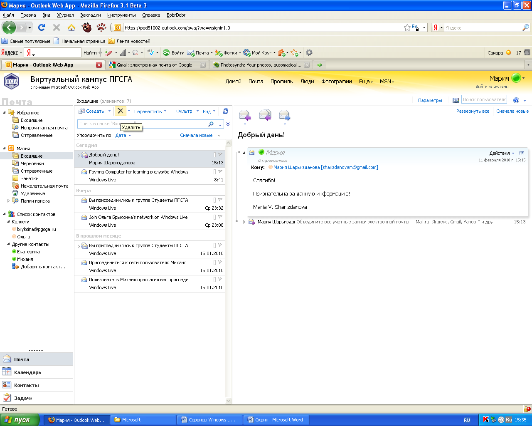Open Firefox Инструменты menu
The width and height of the screenshot is (532, 426).
pyautogui.click(x=121, y=15)
